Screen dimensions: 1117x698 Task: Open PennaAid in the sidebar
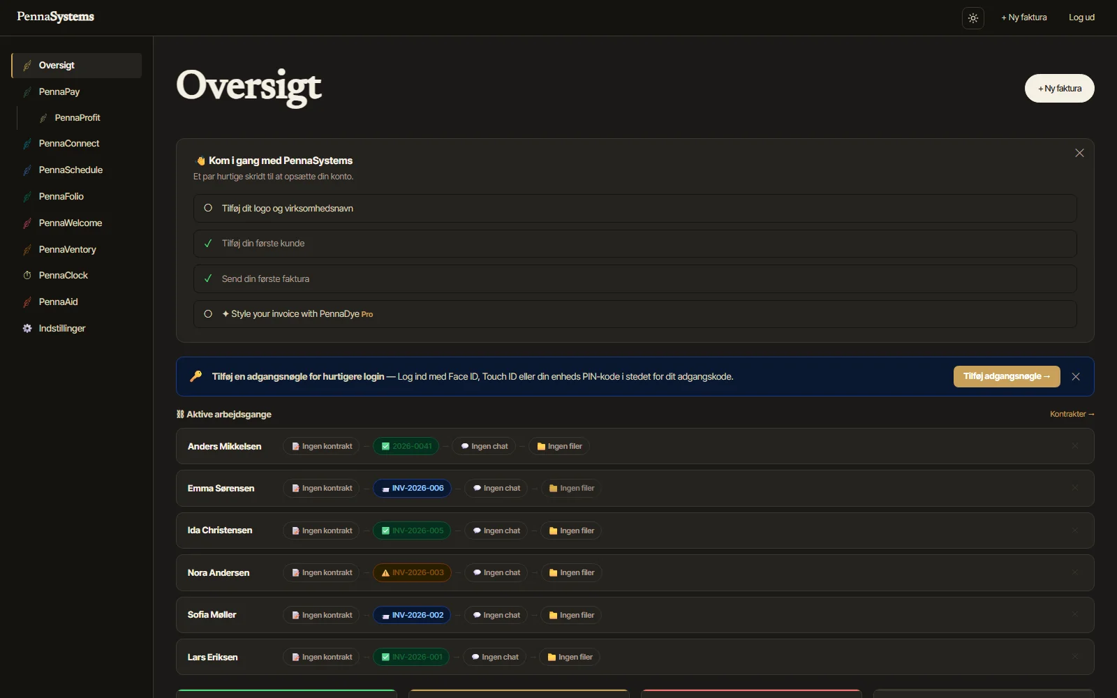tap(77, 302)
